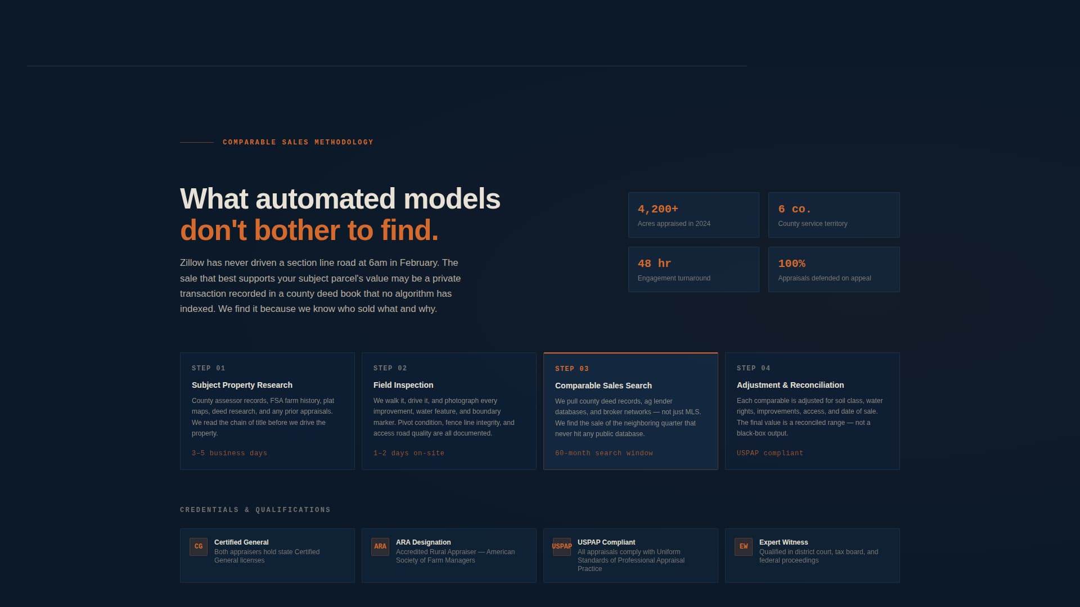Click the 4,200+ acres stat card
1080x607 pixels.
click(x=694, y=215)
